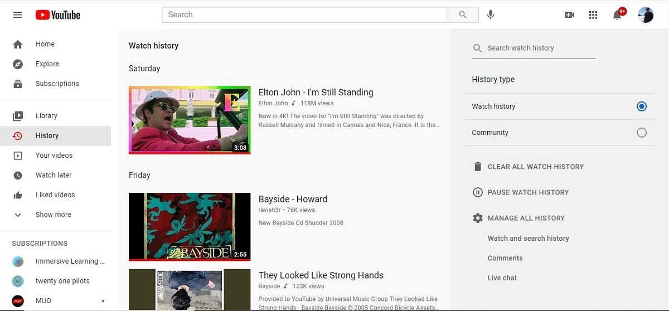This screenshot has height=311, width=669.
Task: Select the Community radio button
Action: 642,133
